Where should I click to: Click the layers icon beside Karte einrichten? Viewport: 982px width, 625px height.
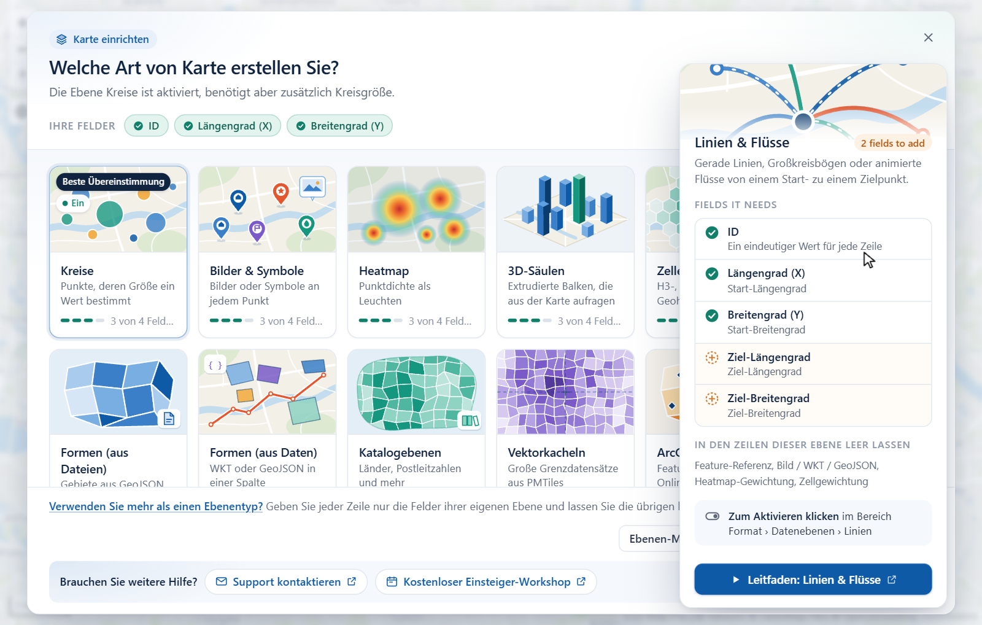click(x=61, y=39)
